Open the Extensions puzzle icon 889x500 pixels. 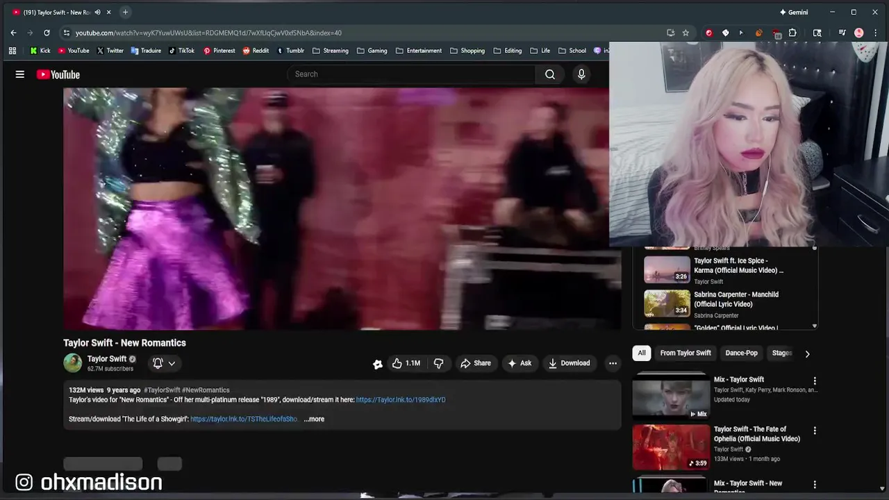tap(792, 33)
